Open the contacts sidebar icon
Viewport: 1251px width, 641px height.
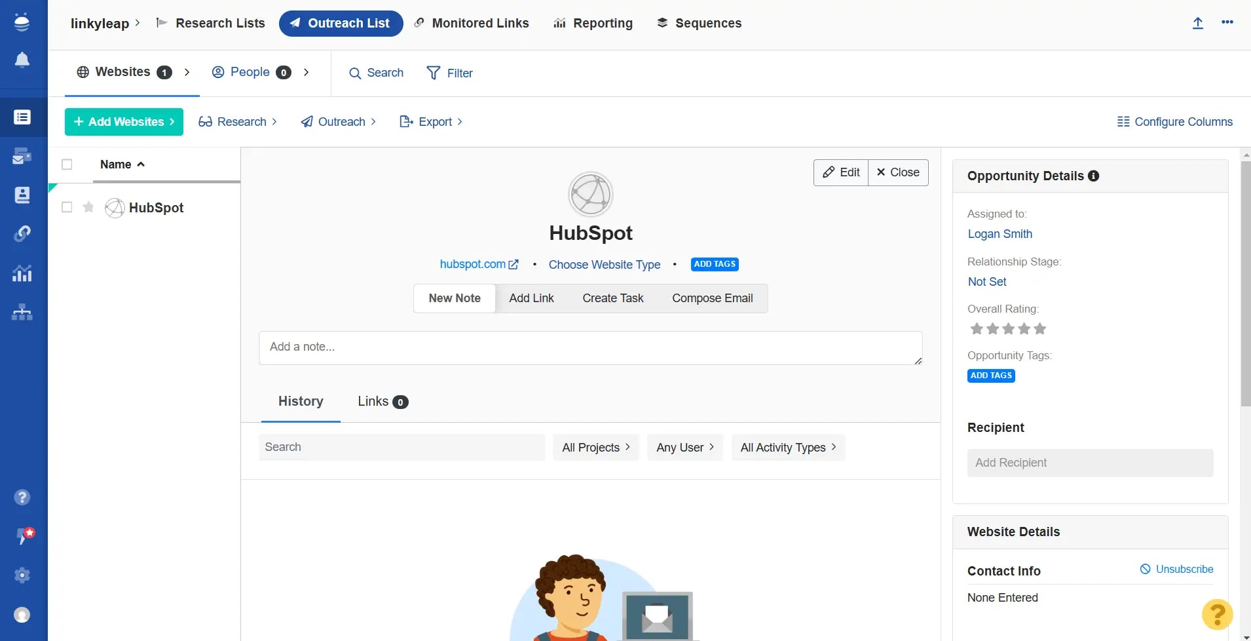(22, 195)
